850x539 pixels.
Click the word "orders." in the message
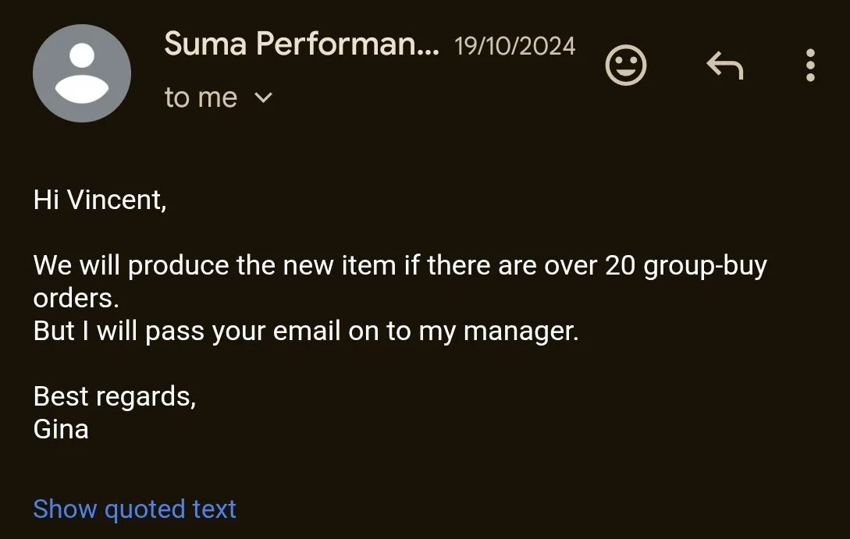76,299
